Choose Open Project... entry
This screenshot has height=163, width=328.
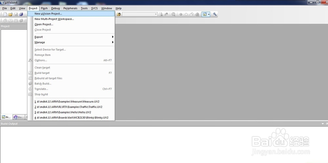[71, 24]
